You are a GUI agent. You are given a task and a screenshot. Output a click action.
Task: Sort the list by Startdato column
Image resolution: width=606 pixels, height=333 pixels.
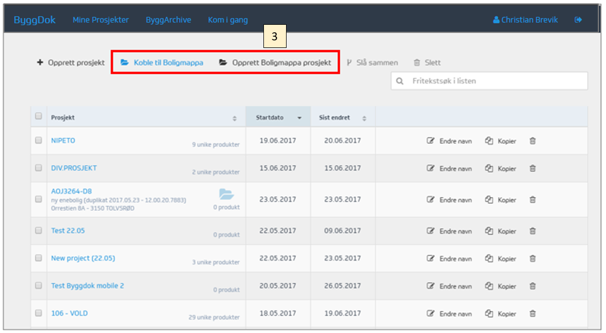pyautogui.click(x=299, y=118)
